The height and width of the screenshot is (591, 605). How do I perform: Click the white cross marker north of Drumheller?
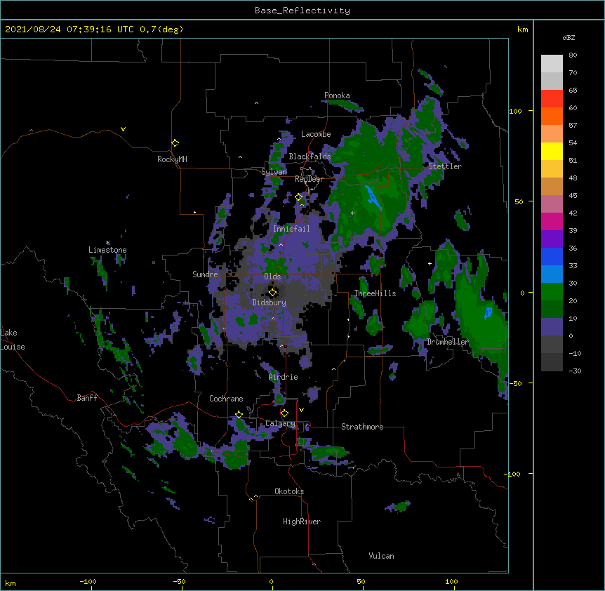tap(430, 263)
